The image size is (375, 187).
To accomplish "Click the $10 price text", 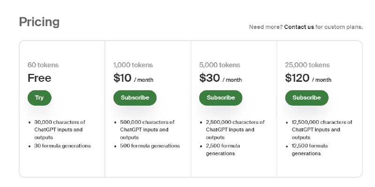I will [123, 78].
